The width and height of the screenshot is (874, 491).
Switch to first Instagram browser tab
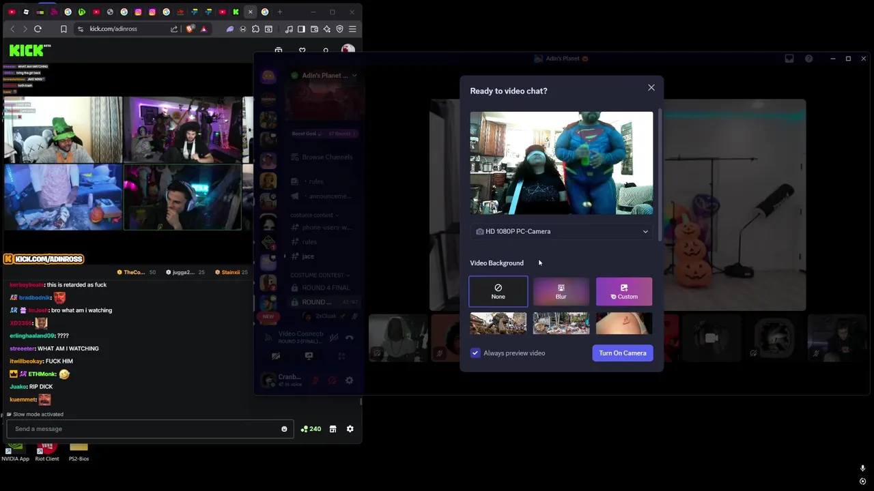[x=138, y=12]
